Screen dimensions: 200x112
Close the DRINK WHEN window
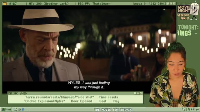pyautogui.click(x=141, y=93)
